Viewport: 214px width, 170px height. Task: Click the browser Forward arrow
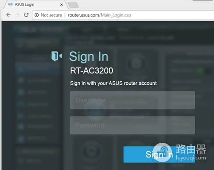point(17,15)
